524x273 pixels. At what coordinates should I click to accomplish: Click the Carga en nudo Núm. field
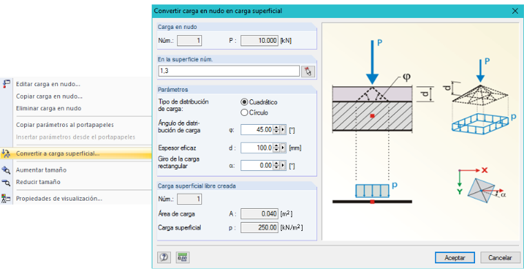pyautogui.click(x=190, y=41)
